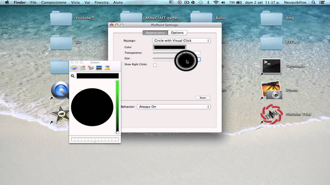Open the Wi-Fi status menu
The image size is (330, 185).
216,2
